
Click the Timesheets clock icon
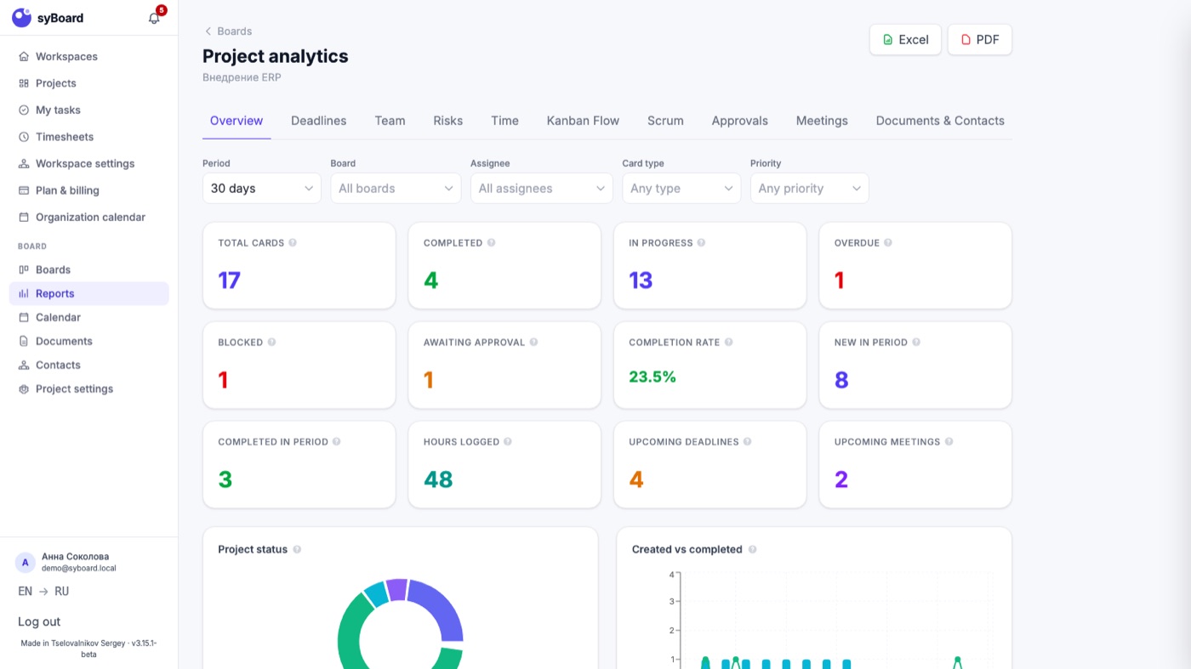coord(24,137)
